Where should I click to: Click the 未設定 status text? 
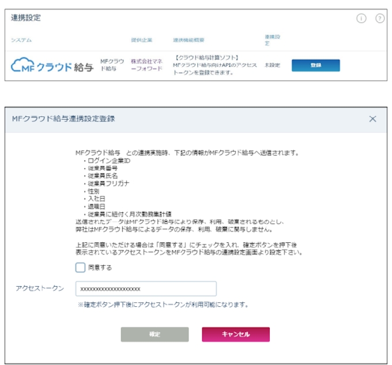coord(272,65)
